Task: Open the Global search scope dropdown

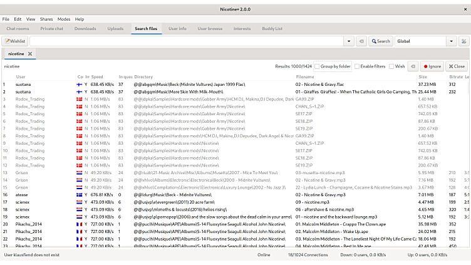Action: [x=451, y=41]
